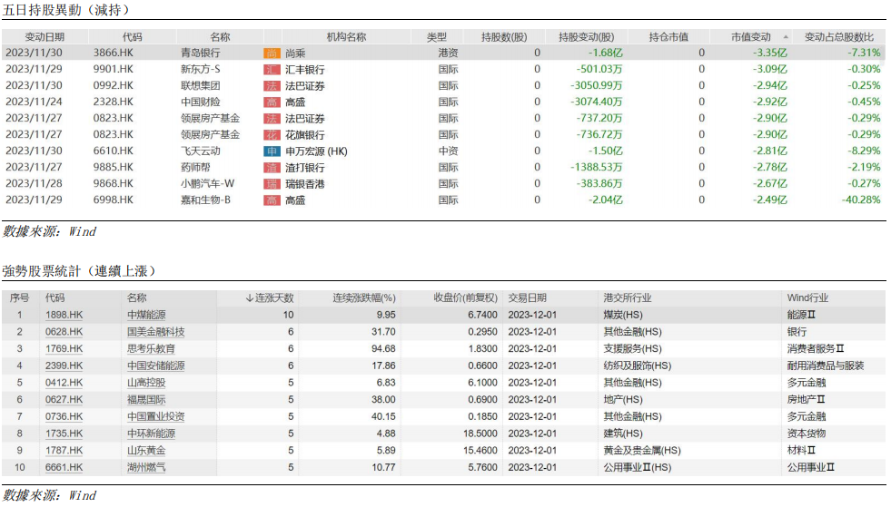Screen dimensions: 891x507
Task: Select the 小鹏汽车-W name cell
Action: [207, 184]
